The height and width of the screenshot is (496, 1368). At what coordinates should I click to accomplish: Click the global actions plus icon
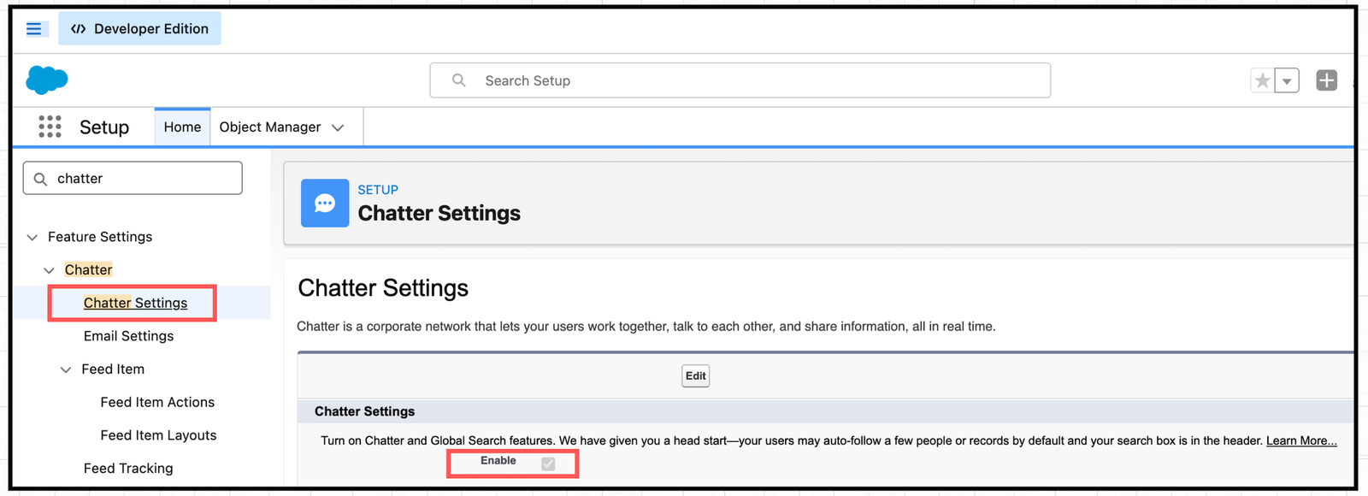click(1326, 80)
